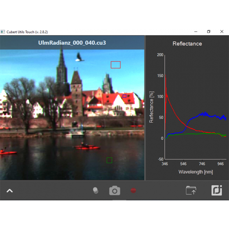The width and height of the screenshot is (229, 229).
Task: Select the blue ROI square on the red roof
Action: pyautogui.click(x=125, y=96)
